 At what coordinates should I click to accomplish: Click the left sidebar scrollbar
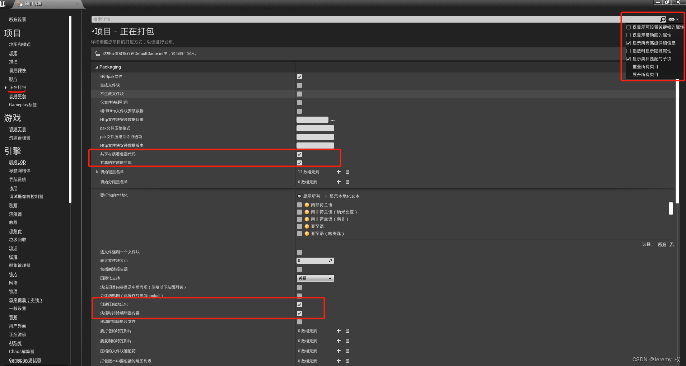pos(70,109)
